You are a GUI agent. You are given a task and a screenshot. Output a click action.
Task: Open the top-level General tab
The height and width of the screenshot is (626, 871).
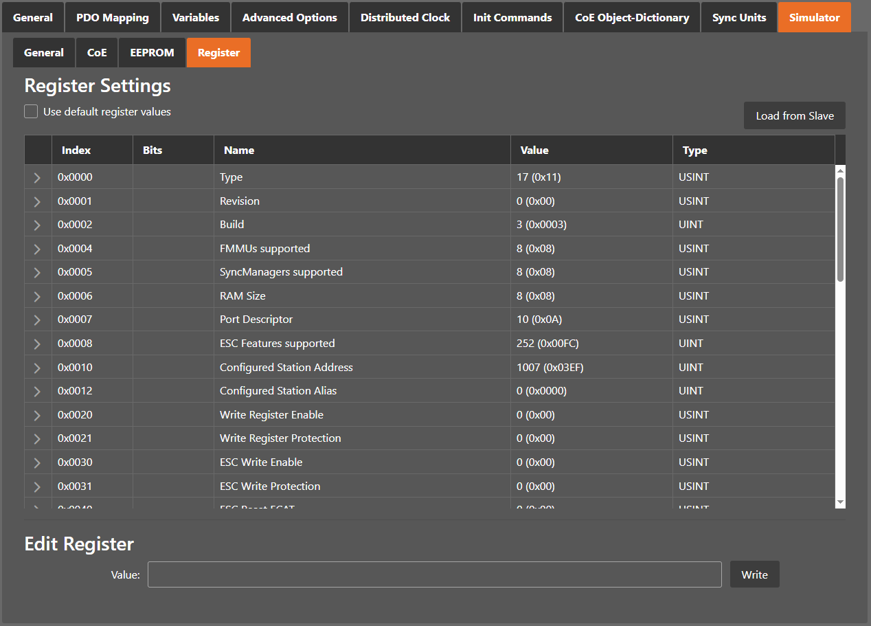pos(33,17)
